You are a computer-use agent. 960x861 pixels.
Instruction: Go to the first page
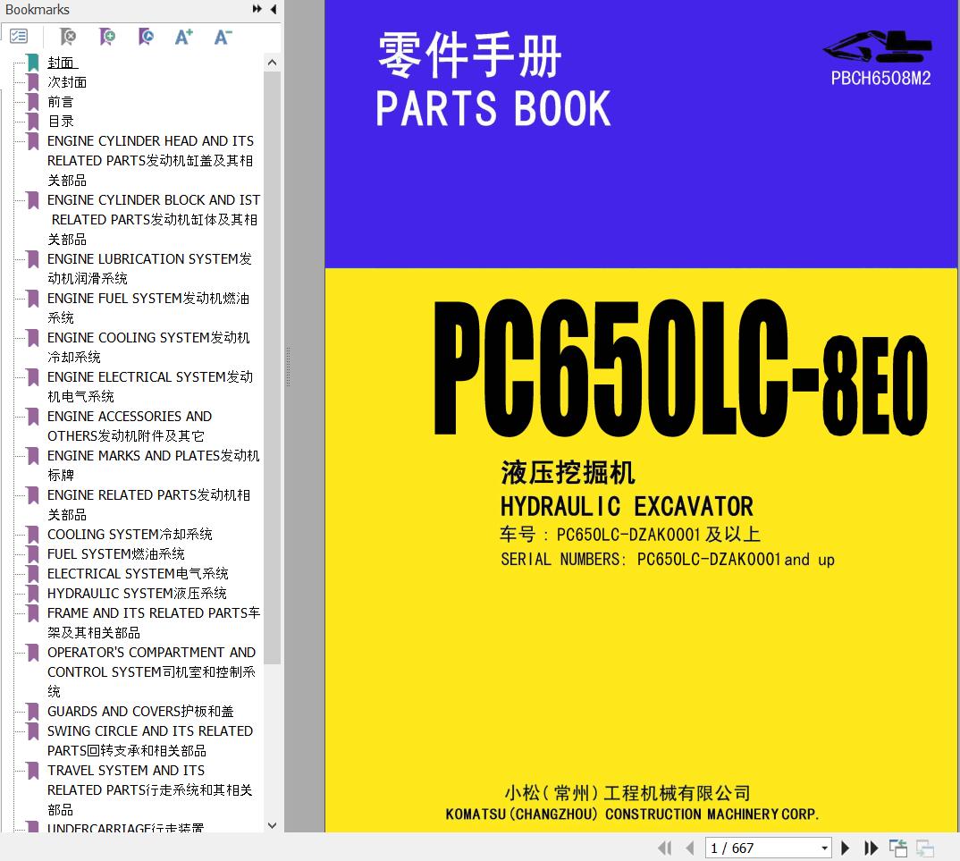(664, 848)
